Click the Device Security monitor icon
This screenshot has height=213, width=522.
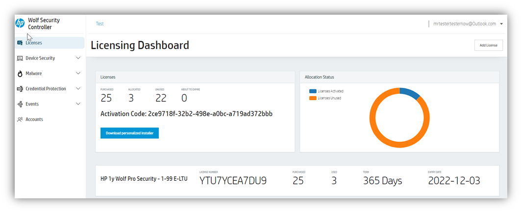[x=20, y=58]
